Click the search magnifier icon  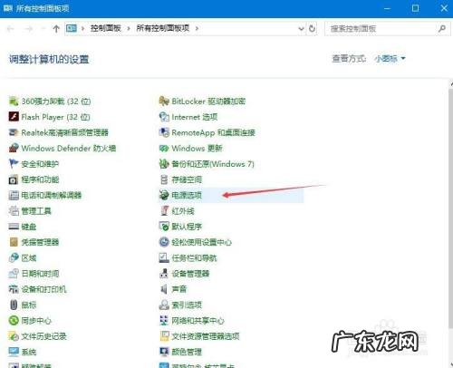(442, 29)
